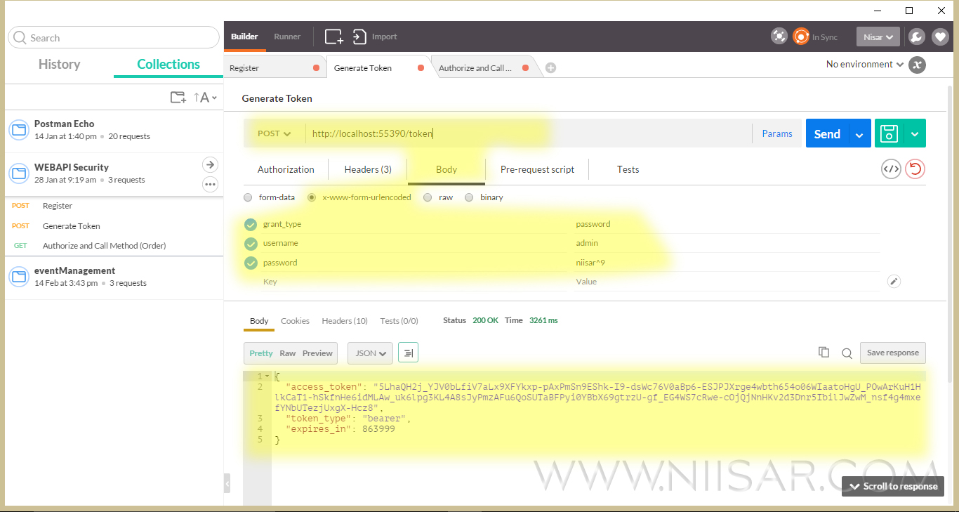
Task: Open the Pre-request script tab
Action: (537, 169)
